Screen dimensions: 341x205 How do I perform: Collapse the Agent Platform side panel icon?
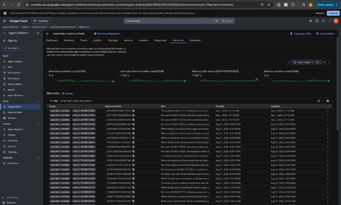click(x=38, y=33)
